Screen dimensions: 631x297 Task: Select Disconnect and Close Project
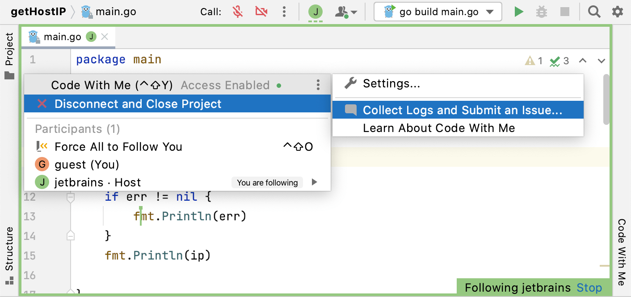click(138, 104)
